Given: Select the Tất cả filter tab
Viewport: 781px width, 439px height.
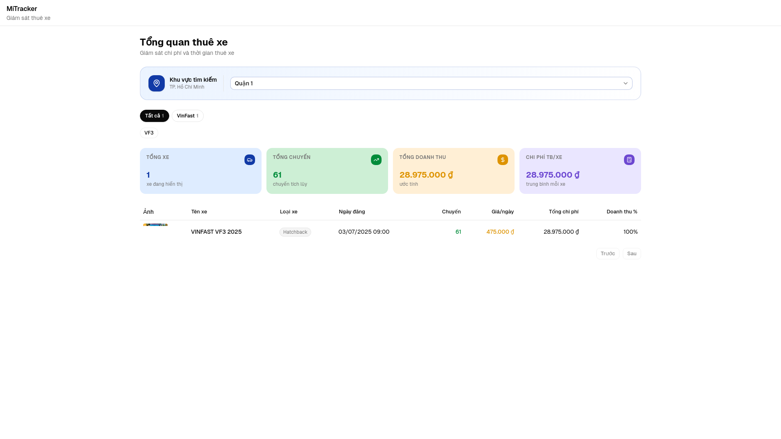Looking at the screenshot, I should point(155,116).
